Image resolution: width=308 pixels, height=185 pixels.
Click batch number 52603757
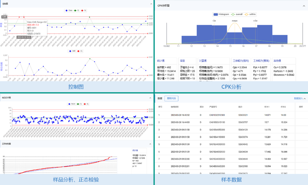click(243, 122)
